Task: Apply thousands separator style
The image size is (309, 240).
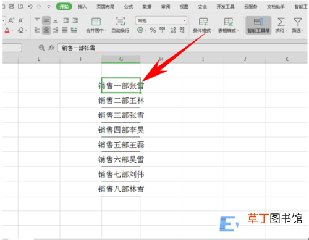Action: 163,30
